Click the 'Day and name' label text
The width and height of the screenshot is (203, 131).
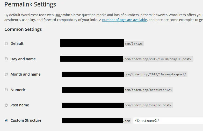[x=23, y=59]
